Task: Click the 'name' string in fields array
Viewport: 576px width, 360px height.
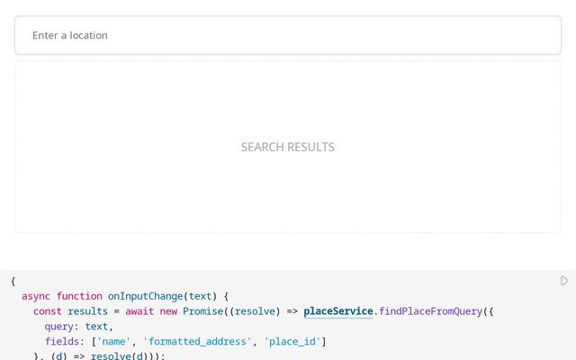Action: [x=114, y=342]
